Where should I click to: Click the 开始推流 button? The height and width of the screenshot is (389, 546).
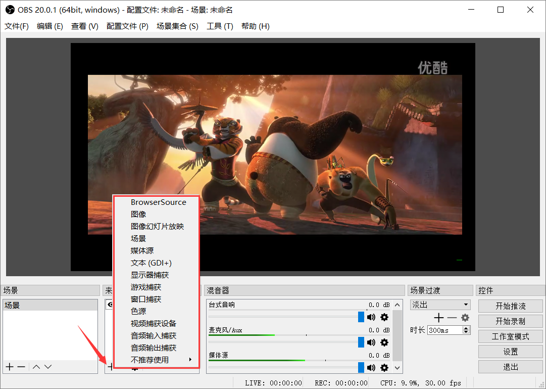[x=511, y=306]
